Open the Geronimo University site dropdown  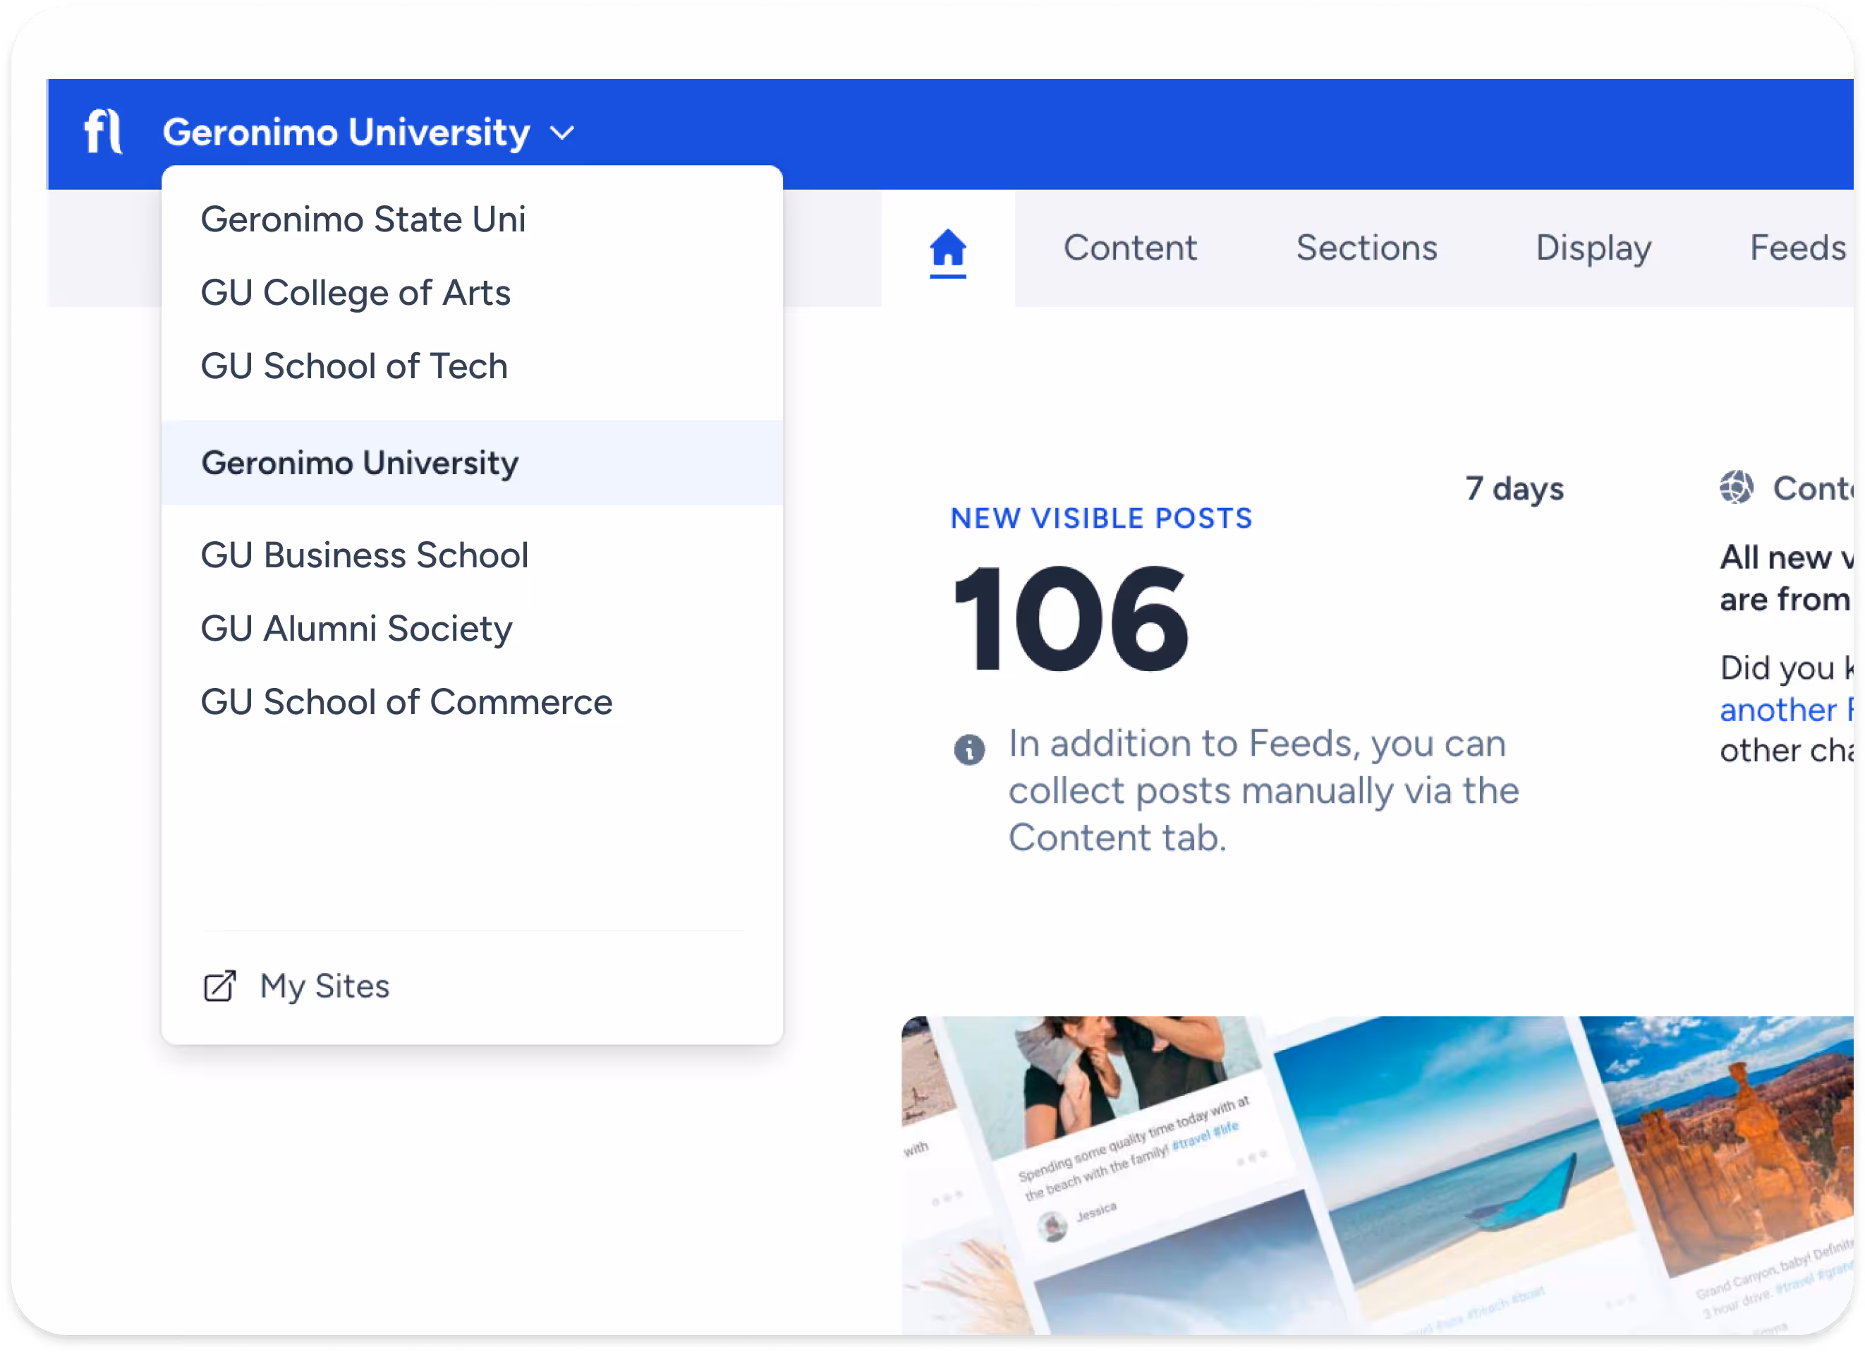pyautogui.click(x=346, y=133)
